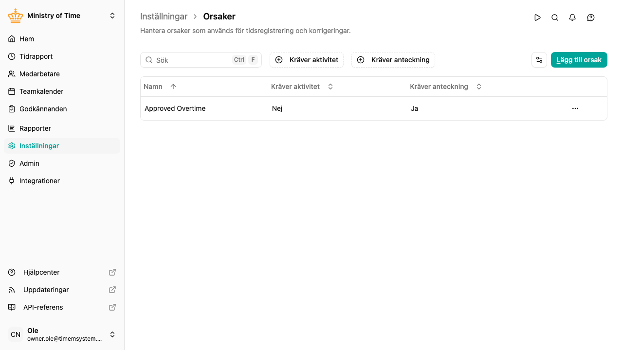Open Hjälpcenter external link icon

click(112, 272)
